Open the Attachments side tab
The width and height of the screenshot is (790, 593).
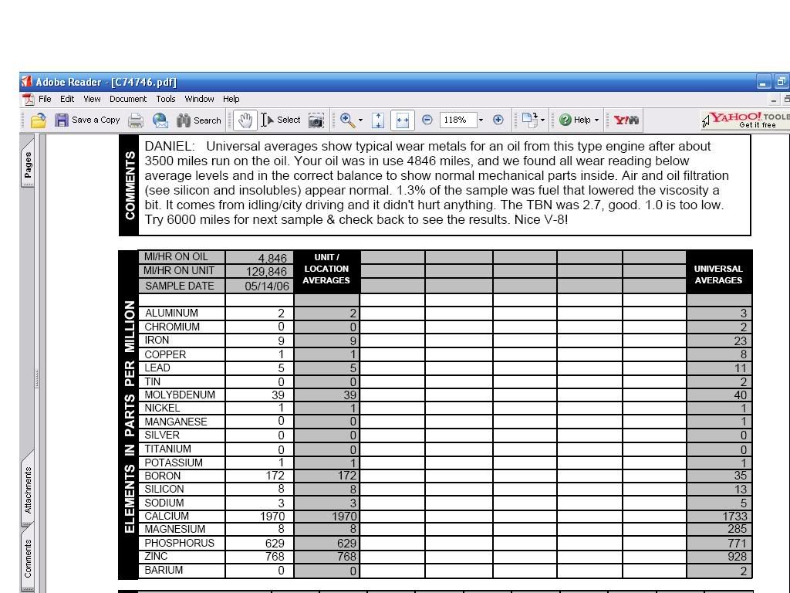click(x=28, y=489)
